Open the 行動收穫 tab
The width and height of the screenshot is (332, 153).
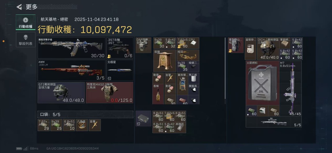coord(26,22)
